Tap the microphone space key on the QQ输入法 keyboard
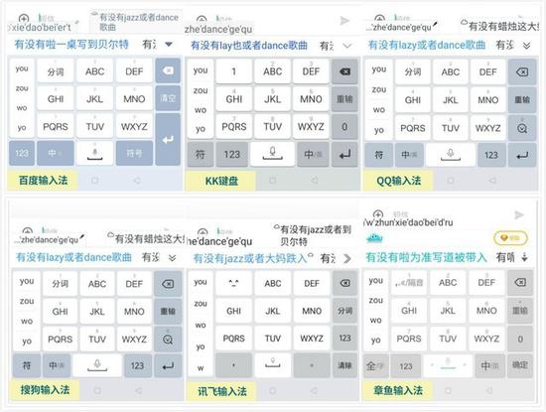The height and width of the screenshot is (412, 546). click(451, 155)
